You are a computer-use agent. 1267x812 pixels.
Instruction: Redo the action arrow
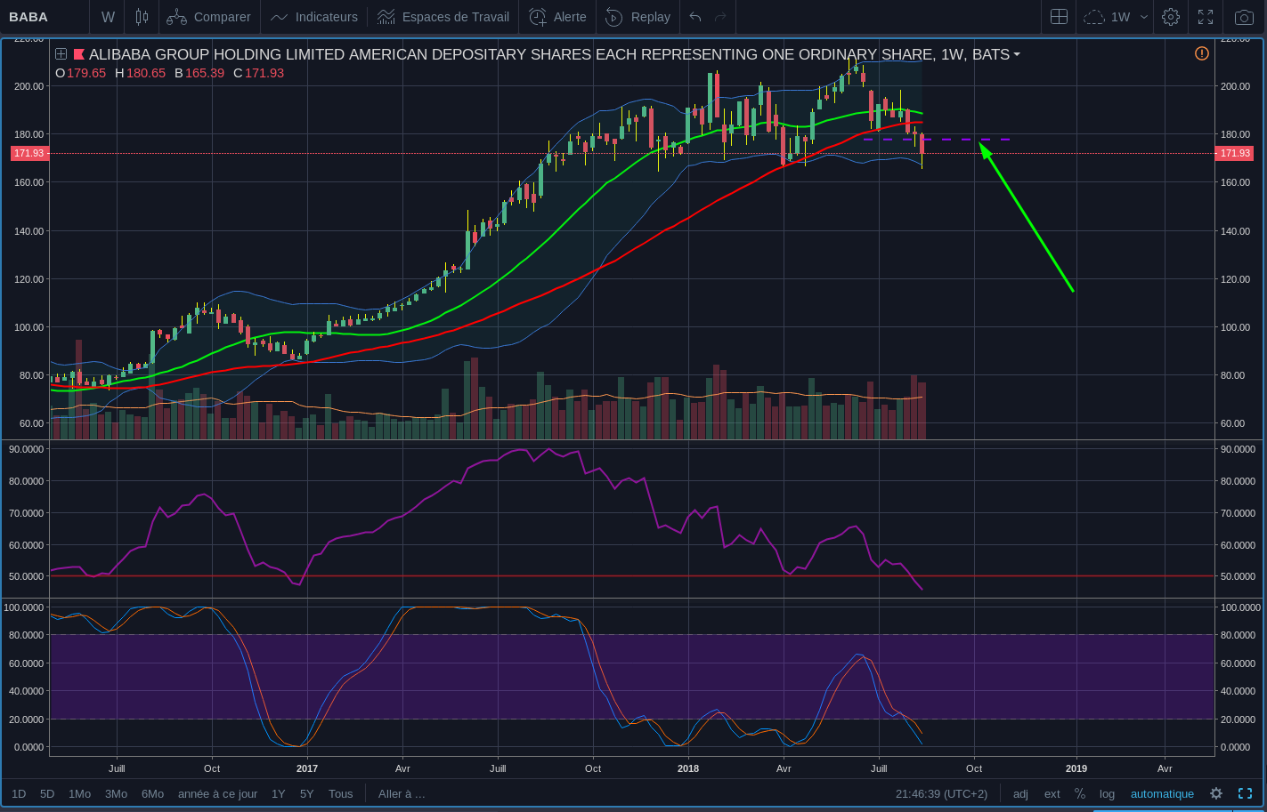point(720,17)
